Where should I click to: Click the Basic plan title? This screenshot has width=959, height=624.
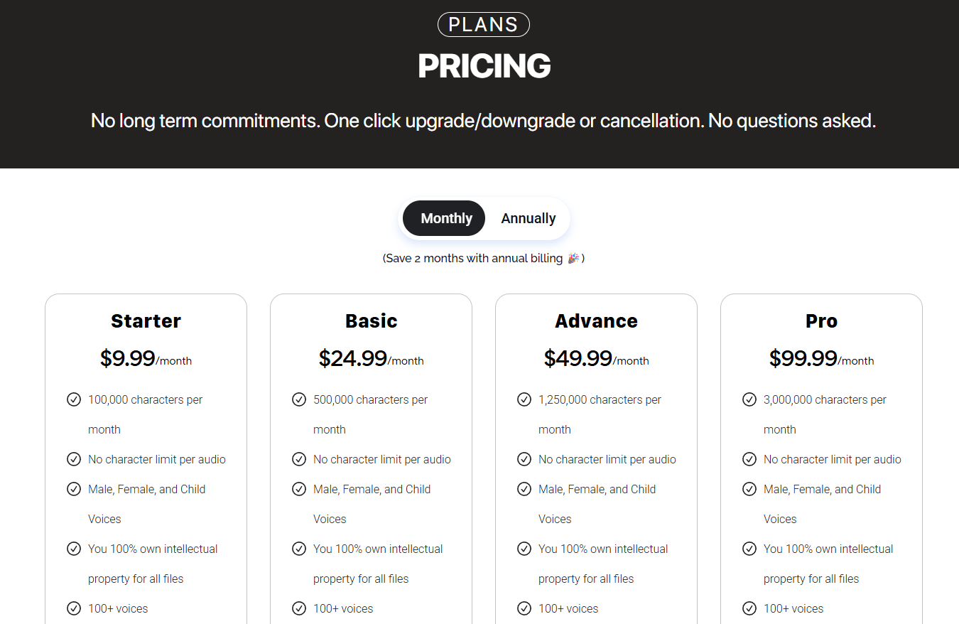371,321
